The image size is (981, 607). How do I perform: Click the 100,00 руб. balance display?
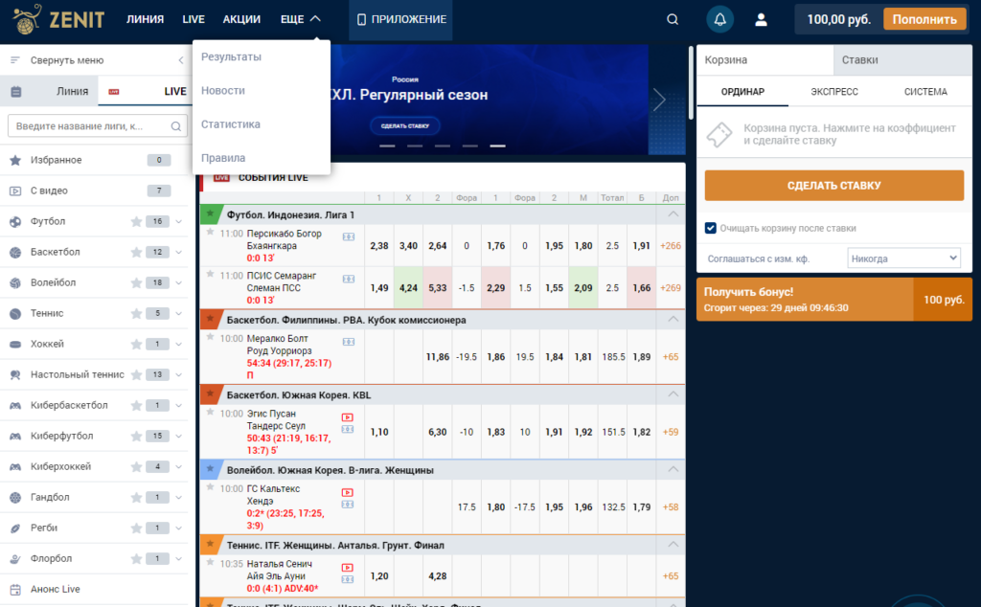tap(838, 19)
